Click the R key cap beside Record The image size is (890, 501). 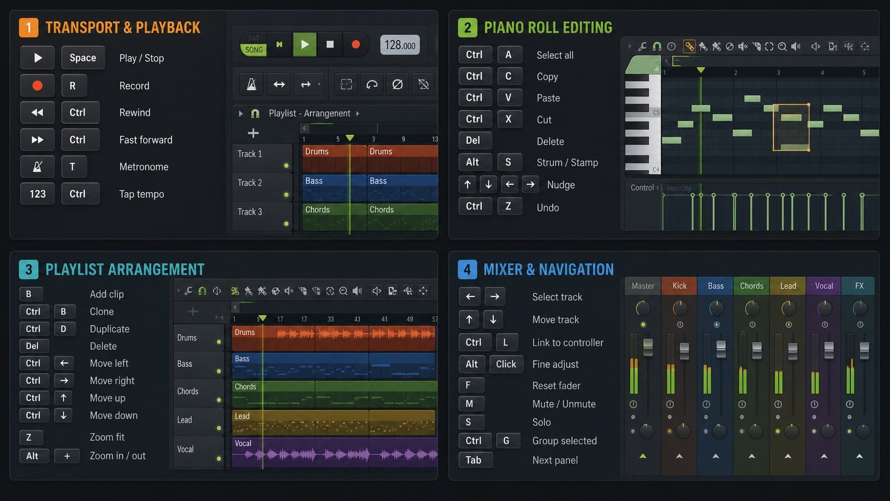click(73, 85)
